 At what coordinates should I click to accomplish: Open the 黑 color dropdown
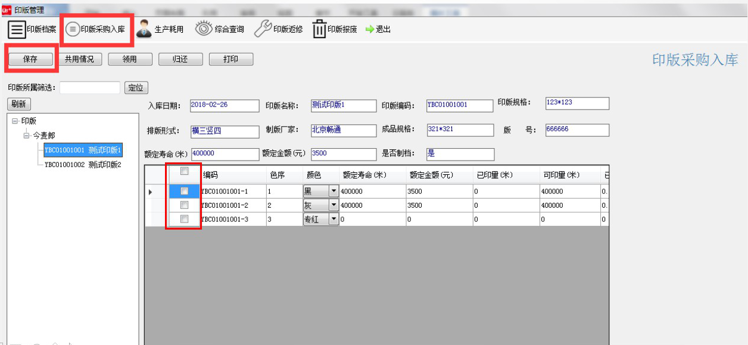(x=334, y=192)
